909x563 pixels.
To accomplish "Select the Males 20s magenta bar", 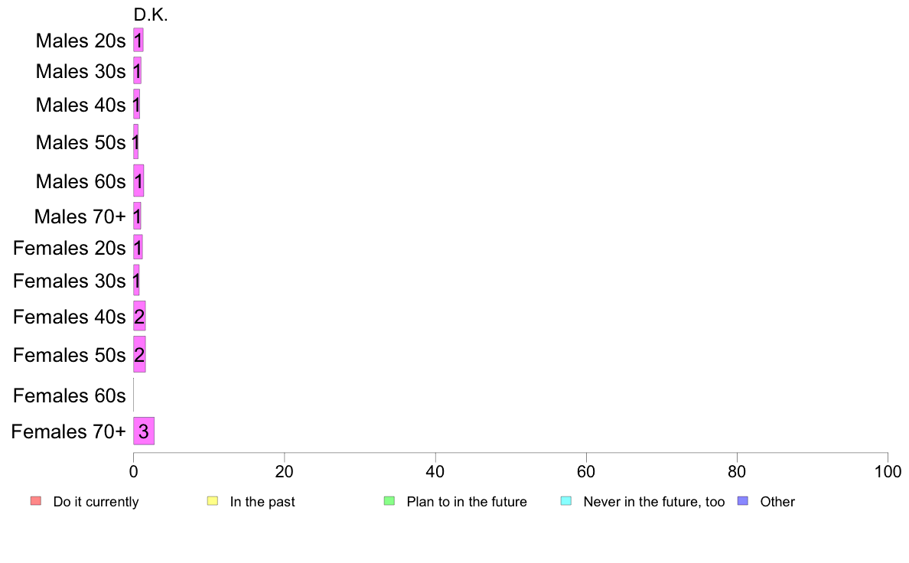I will pos(138,40).
